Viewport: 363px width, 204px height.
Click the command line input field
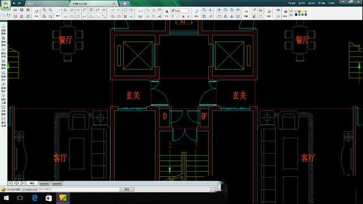coord(79,189)
